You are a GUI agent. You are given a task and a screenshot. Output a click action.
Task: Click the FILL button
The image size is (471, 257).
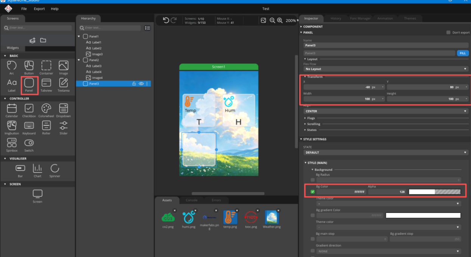click(463, 53)
